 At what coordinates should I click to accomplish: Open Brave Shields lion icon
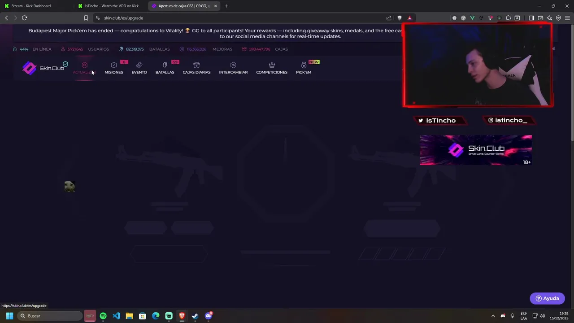click(400, 18)
